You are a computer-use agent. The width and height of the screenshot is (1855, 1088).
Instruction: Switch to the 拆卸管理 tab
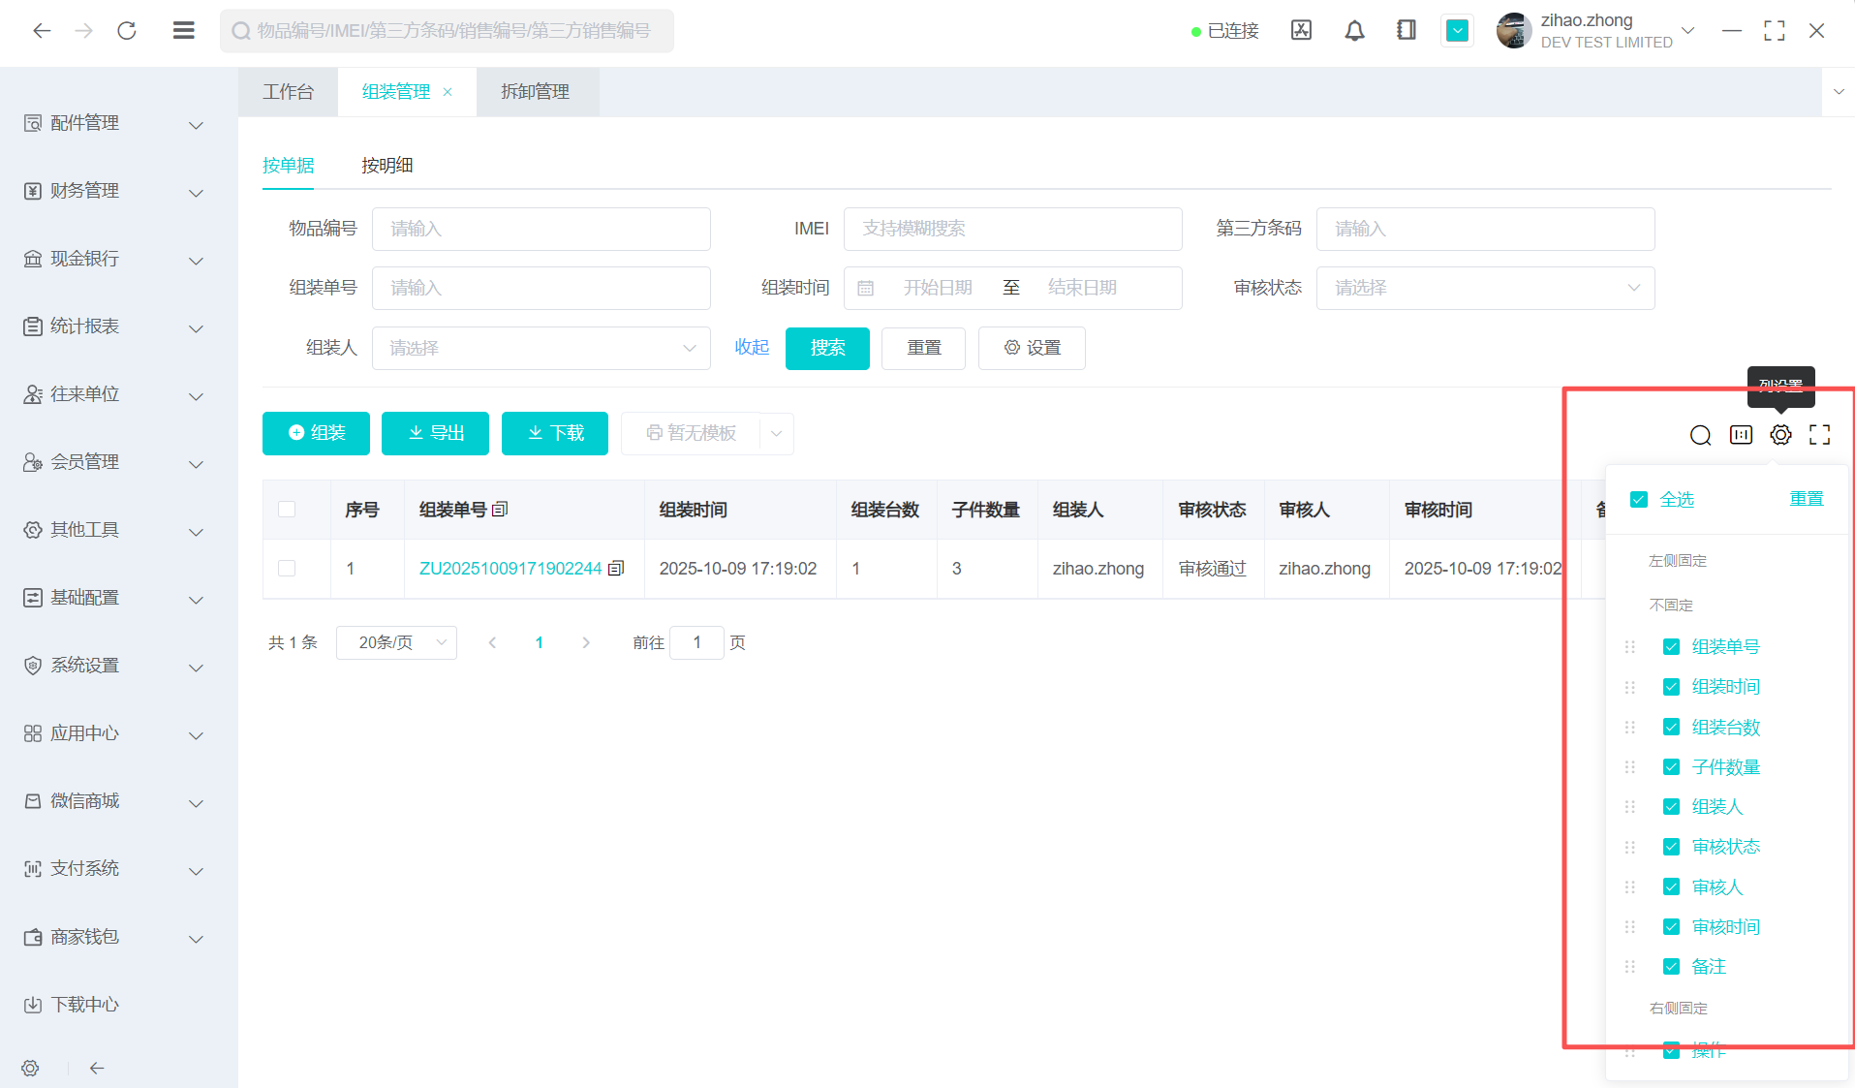click(x=536, y=92)
